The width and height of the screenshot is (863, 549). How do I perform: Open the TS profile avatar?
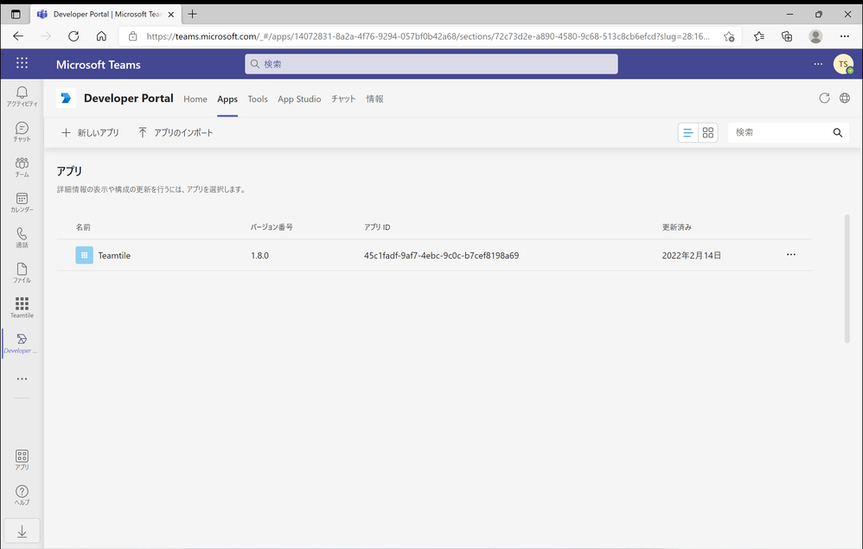(x=842, y=64)
